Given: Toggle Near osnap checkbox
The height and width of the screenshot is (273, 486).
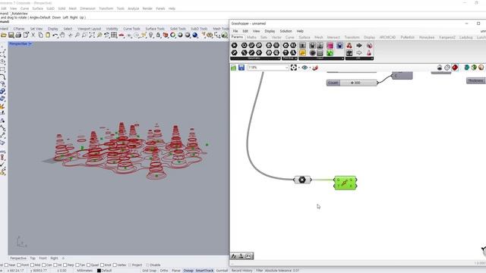Looking at the screenshot, I should tap(7, 265).
